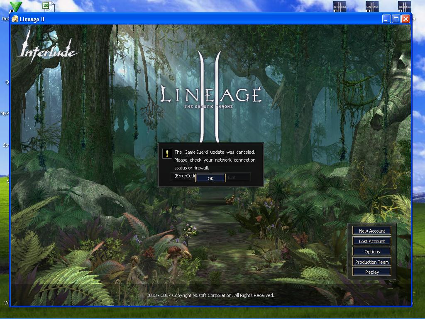The width and height of the screenshot is (425, 319).
Task: Open the game Options
Action: [x=372, y=251]
